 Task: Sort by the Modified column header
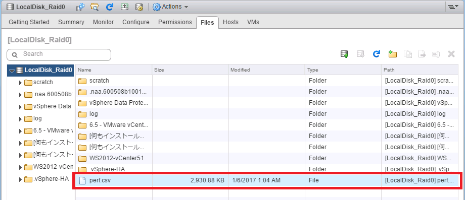coord(266,70)
